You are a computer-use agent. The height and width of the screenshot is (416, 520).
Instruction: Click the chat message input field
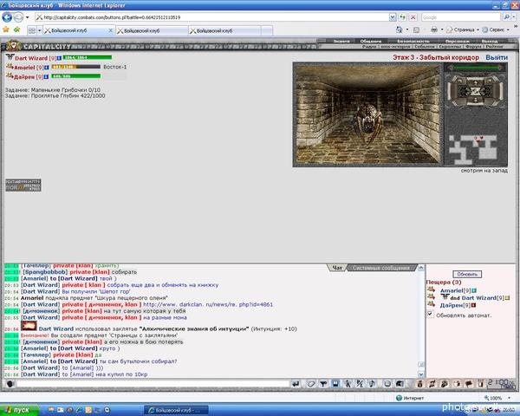pyautogui.click(x=153, y=384)
